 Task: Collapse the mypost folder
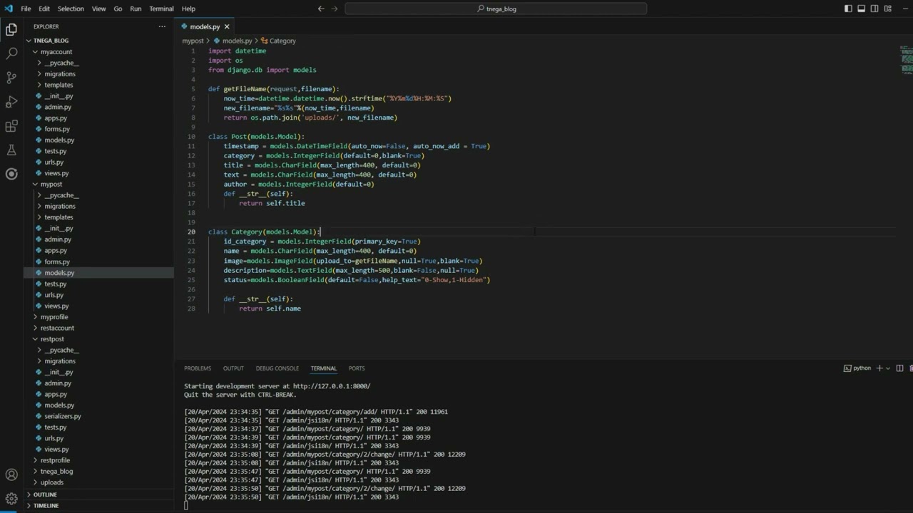tap(98, 184)
